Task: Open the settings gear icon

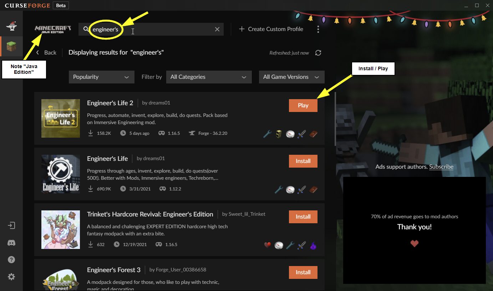Action: pyautogui.click(x=11, y=277)
